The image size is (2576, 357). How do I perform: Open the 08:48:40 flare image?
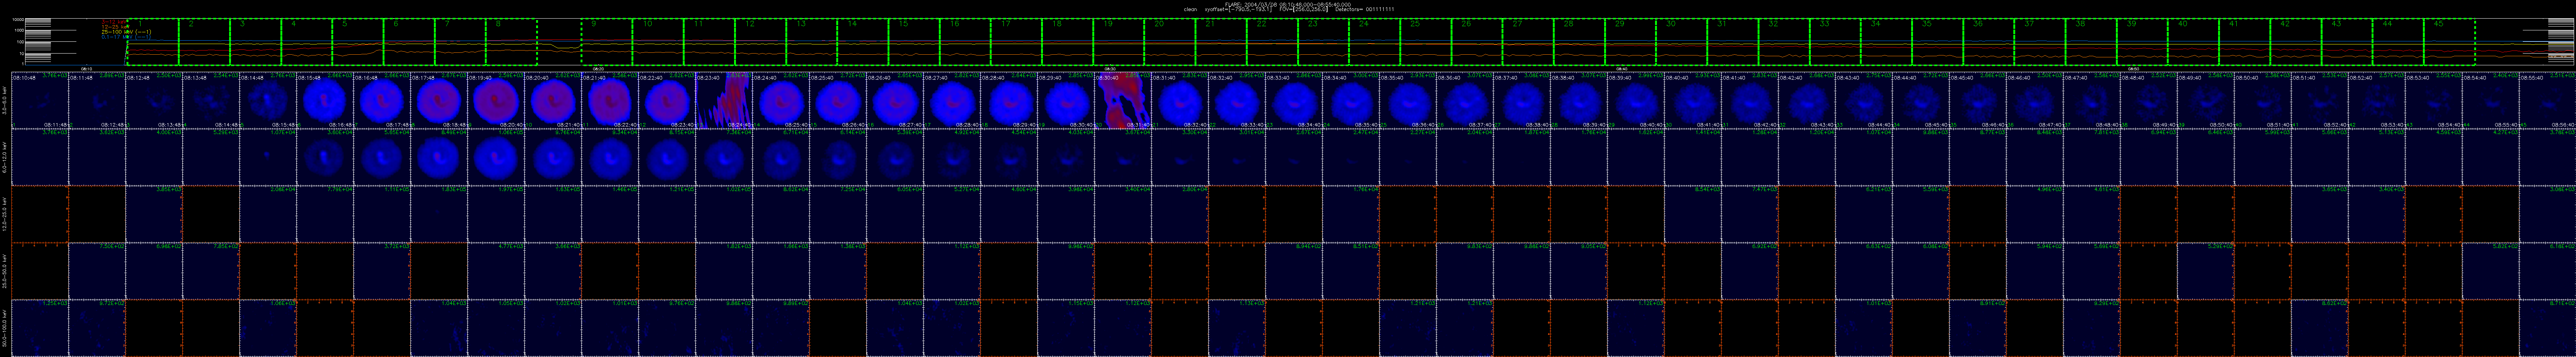pyautogui.click(x=2149, y=100)
